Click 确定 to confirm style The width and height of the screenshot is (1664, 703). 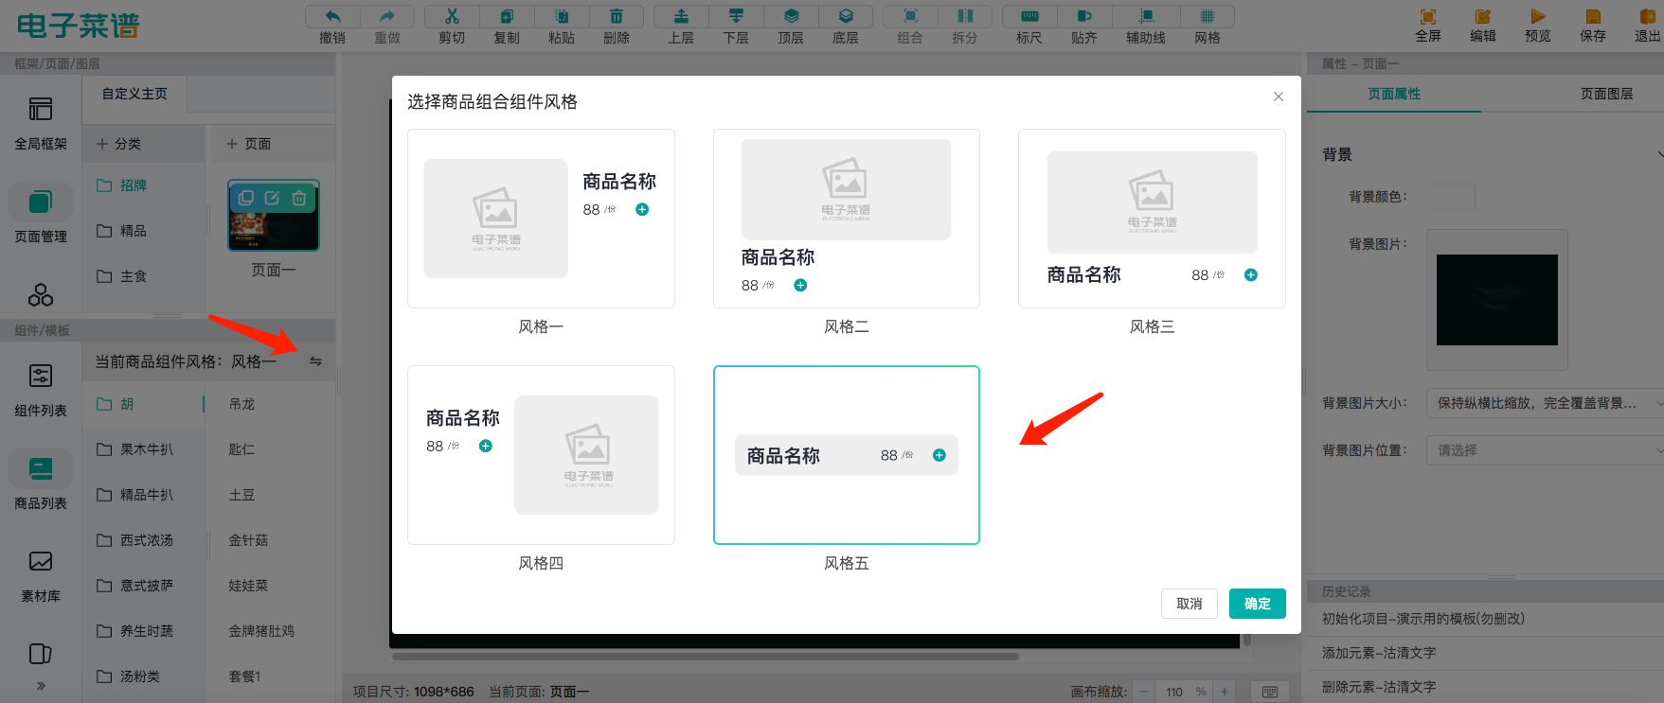(1258, 604)
